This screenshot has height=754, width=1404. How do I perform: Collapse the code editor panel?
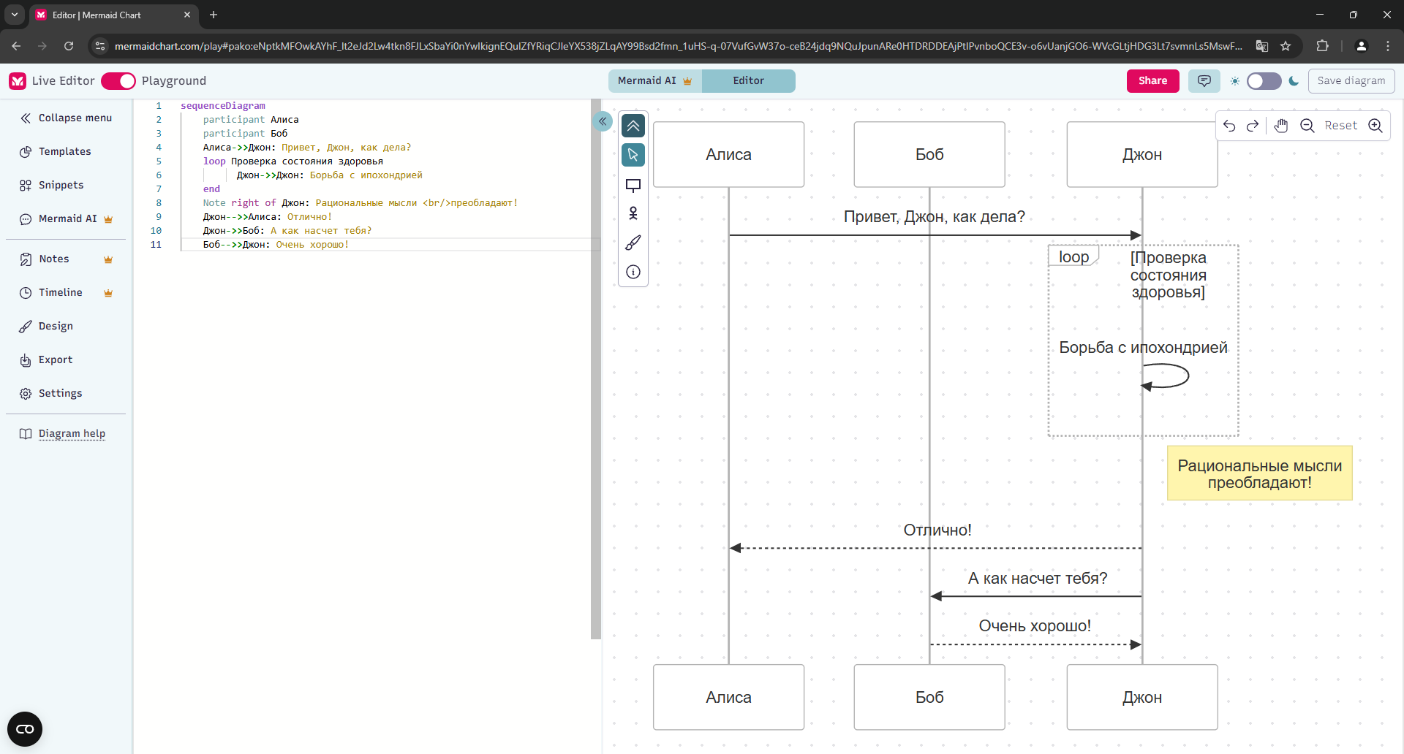(x=603, y=121)
